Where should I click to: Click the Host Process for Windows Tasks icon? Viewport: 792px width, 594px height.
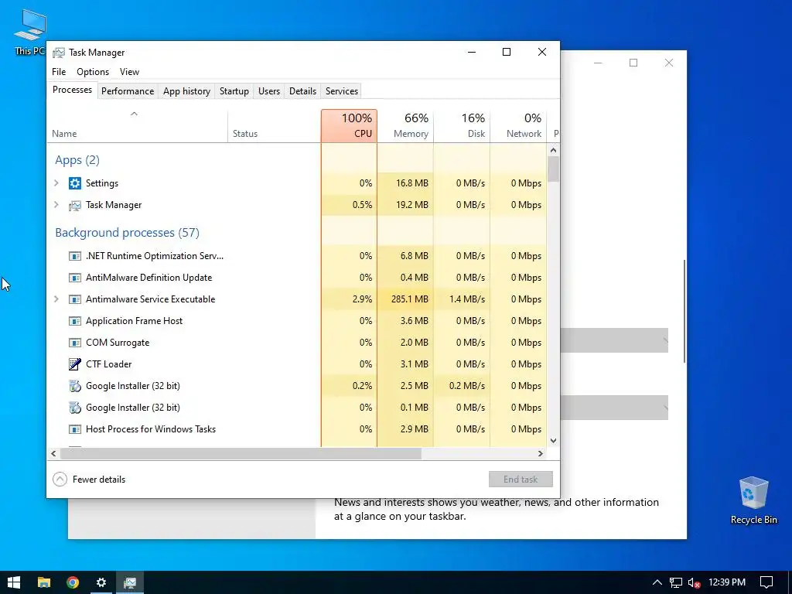pos(75,429)
